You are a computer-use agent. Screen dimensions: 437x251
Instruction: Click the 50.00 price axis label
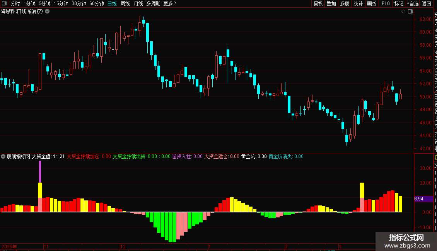click(x=425, y=97)
